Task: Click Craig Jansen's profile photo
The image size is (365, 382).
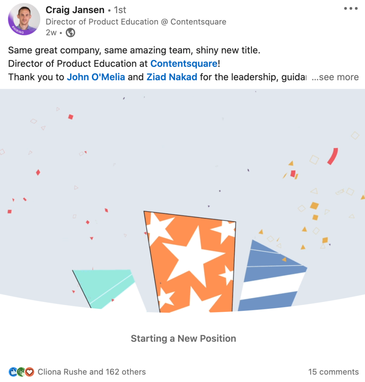Action: coord(24,19)
